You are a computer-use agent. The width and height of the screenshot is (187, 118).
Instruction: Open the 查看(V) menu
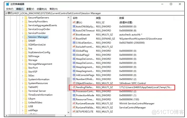[x=30, y=9]
